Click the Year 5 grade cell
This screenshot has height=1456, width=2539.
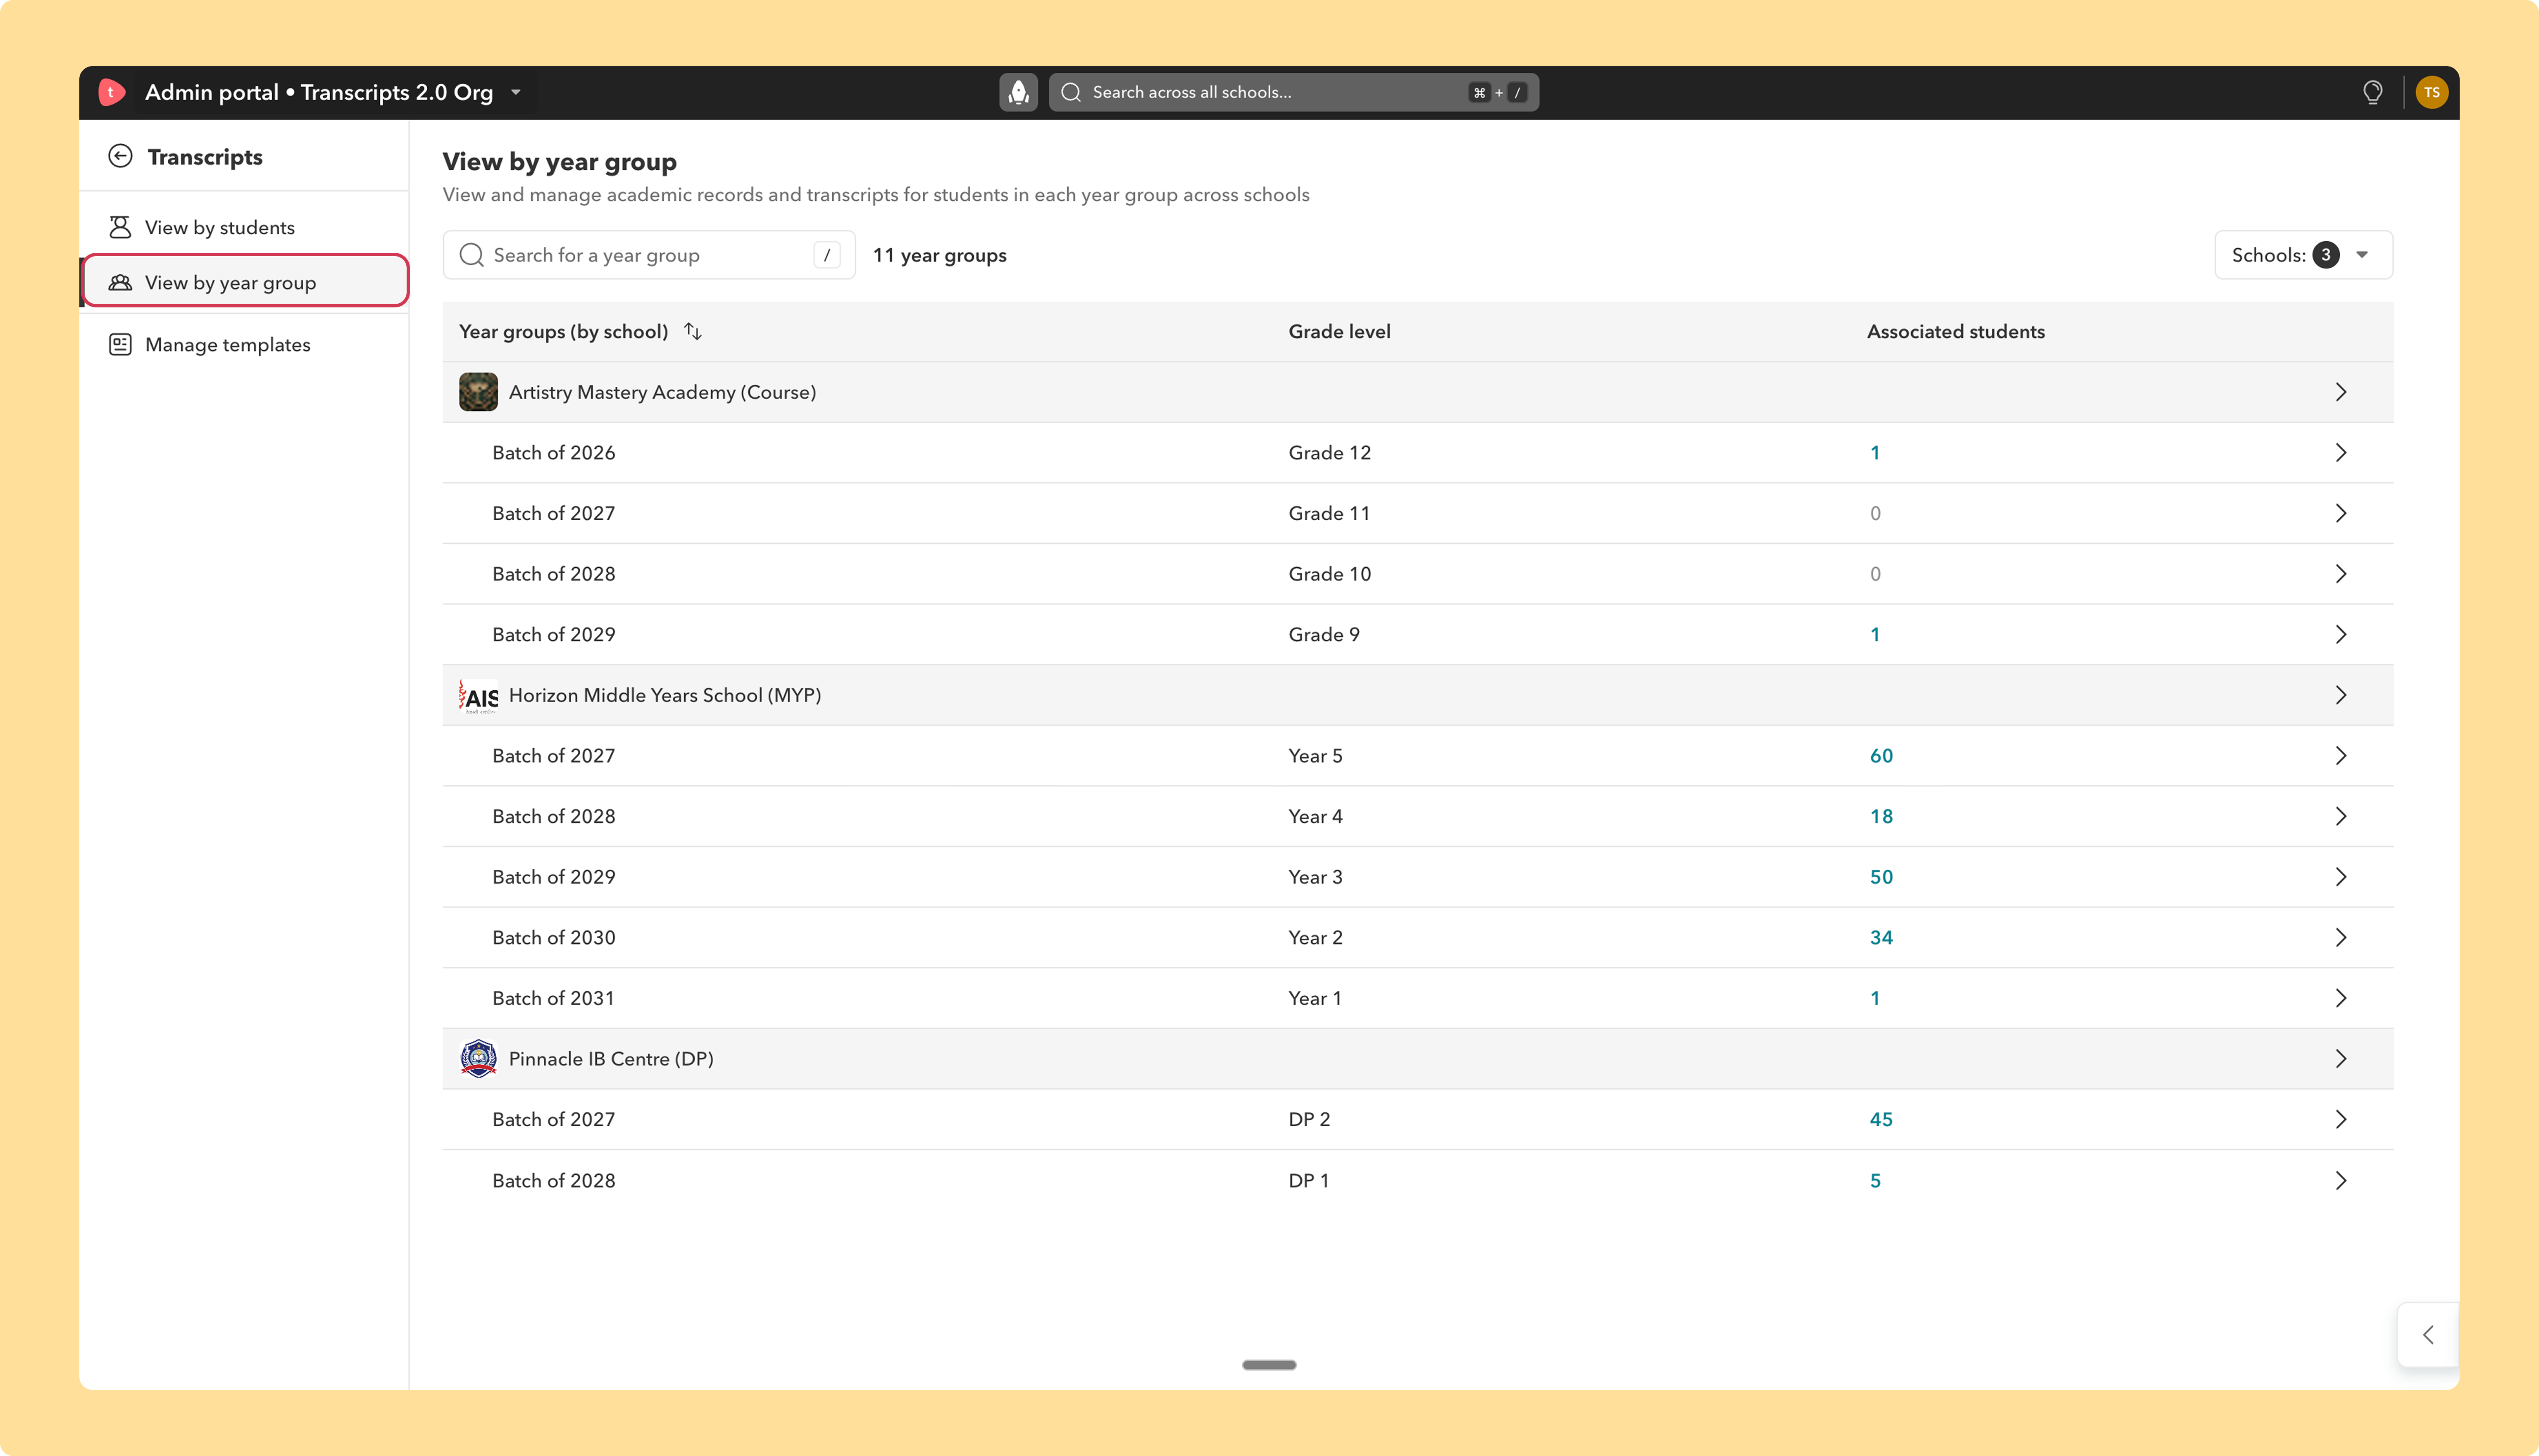pyautogui.click(x=1315, y=756)
